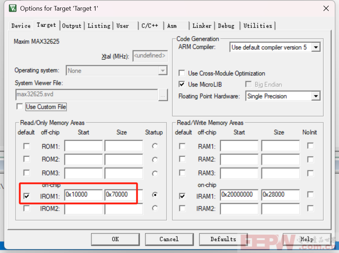Screen dimensions: 339x253
Task: Click the ROM3 Start address field
Action: (83, 173)
